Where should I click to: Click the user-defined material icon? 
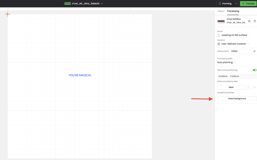pyautogui.click(x=219, y=44)
